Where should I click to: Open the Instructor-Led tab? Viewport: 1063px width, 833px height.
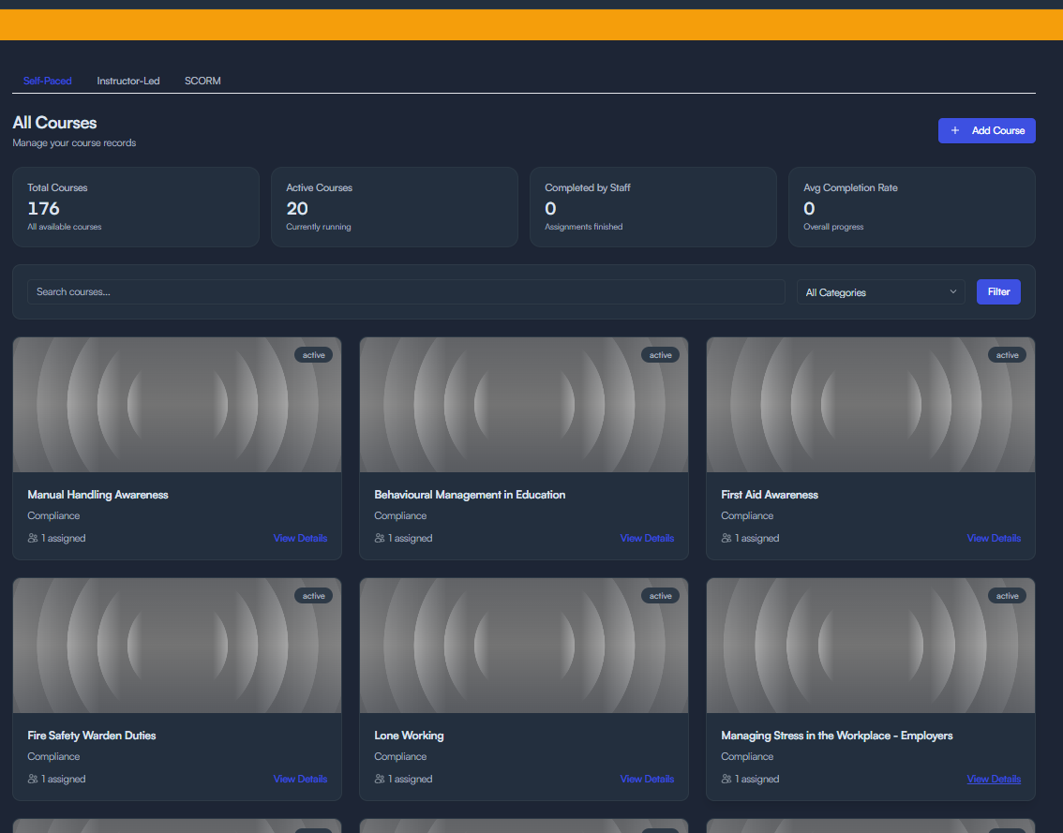[128, 81]
